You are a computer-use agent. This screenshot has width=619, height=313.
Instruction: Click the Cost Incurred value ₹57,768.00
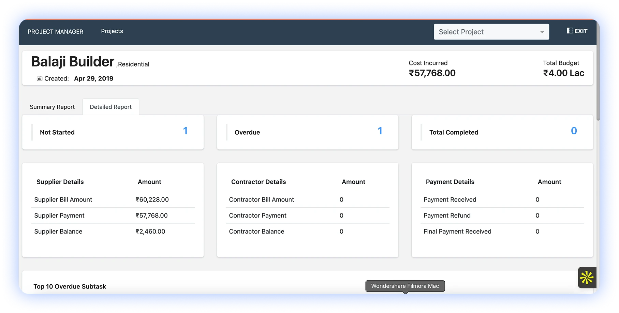tap(432, 73)
